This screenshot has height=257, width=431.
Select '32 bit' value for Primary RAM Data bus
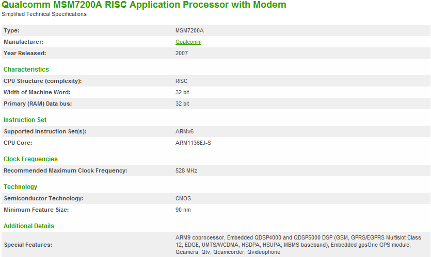[x=182, y=104]
